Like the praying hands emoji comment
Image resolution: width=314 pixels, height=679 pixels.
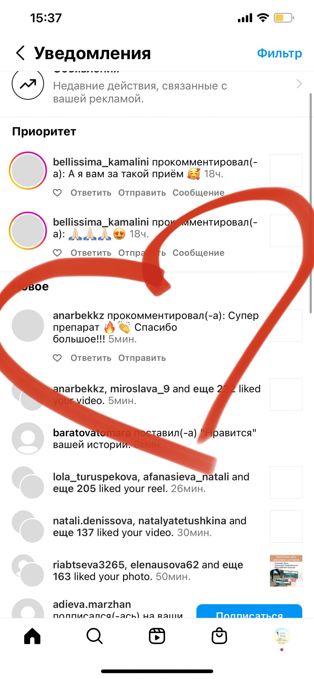pyautogui.click(x=57, y=253)
